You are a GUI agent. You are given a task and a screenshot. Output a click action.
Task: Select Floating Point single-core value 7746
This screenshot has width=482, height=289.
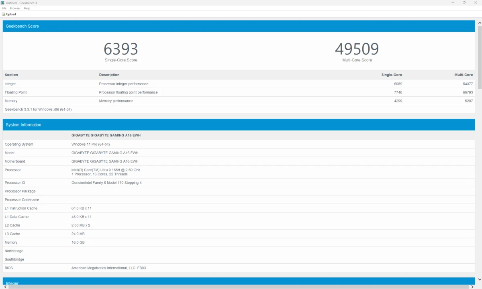click(x=398, y=92)
